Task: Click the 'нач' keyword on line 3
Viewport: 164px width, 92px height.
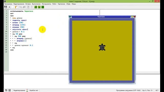Action: tap(12, 16)
